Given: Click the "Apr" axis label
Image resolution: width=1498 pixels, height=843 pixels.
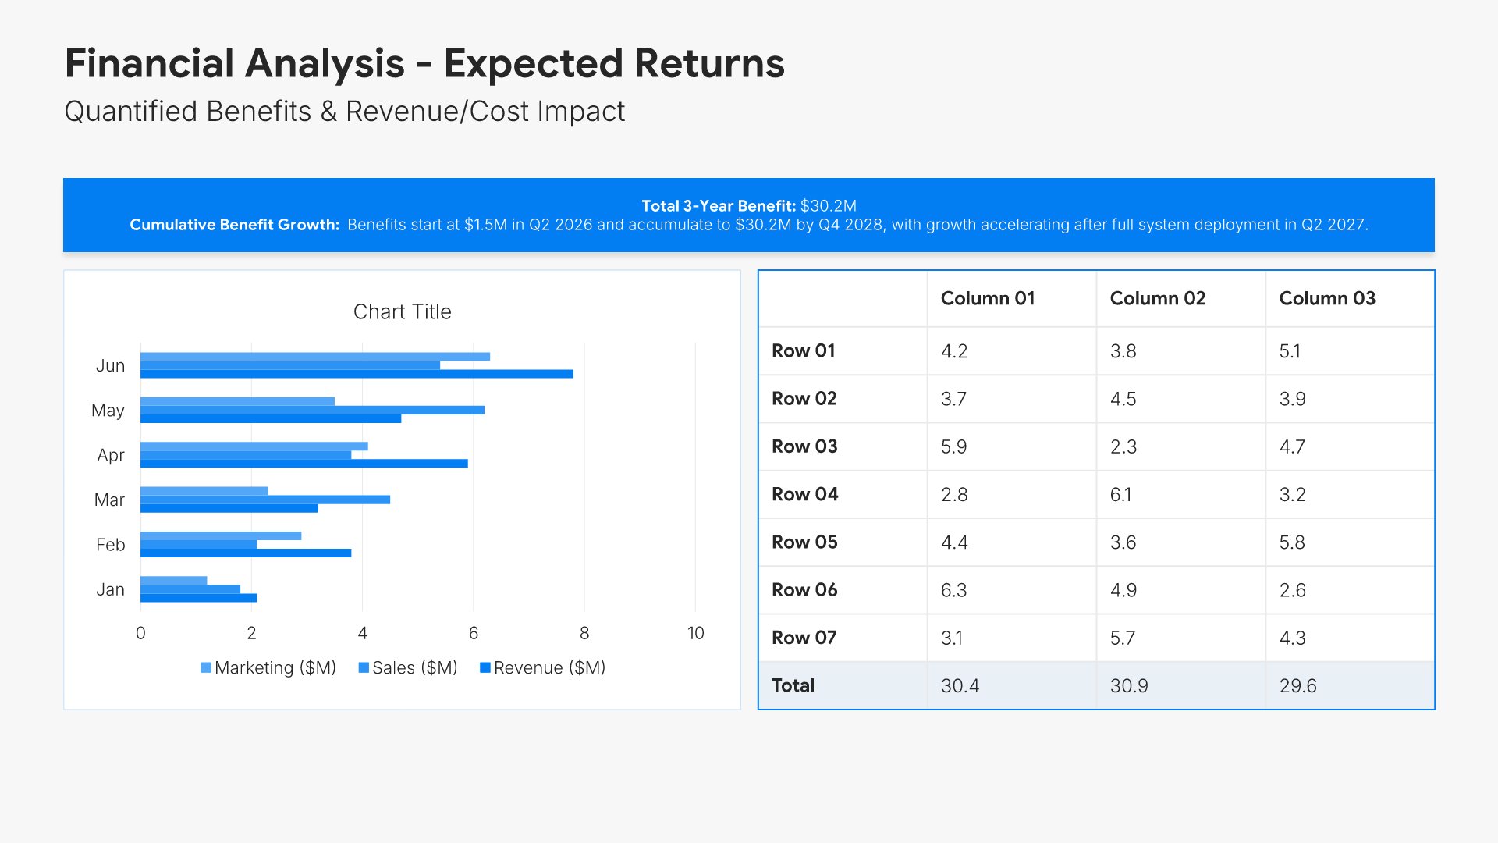Looking at the screenshot, I should [110, 456].
